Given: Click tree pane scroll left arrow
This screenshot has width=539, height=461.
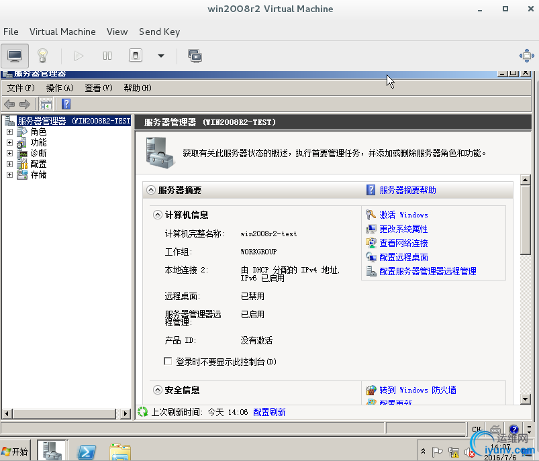Looking at the screenshot, I should click(x=7, y=413).
